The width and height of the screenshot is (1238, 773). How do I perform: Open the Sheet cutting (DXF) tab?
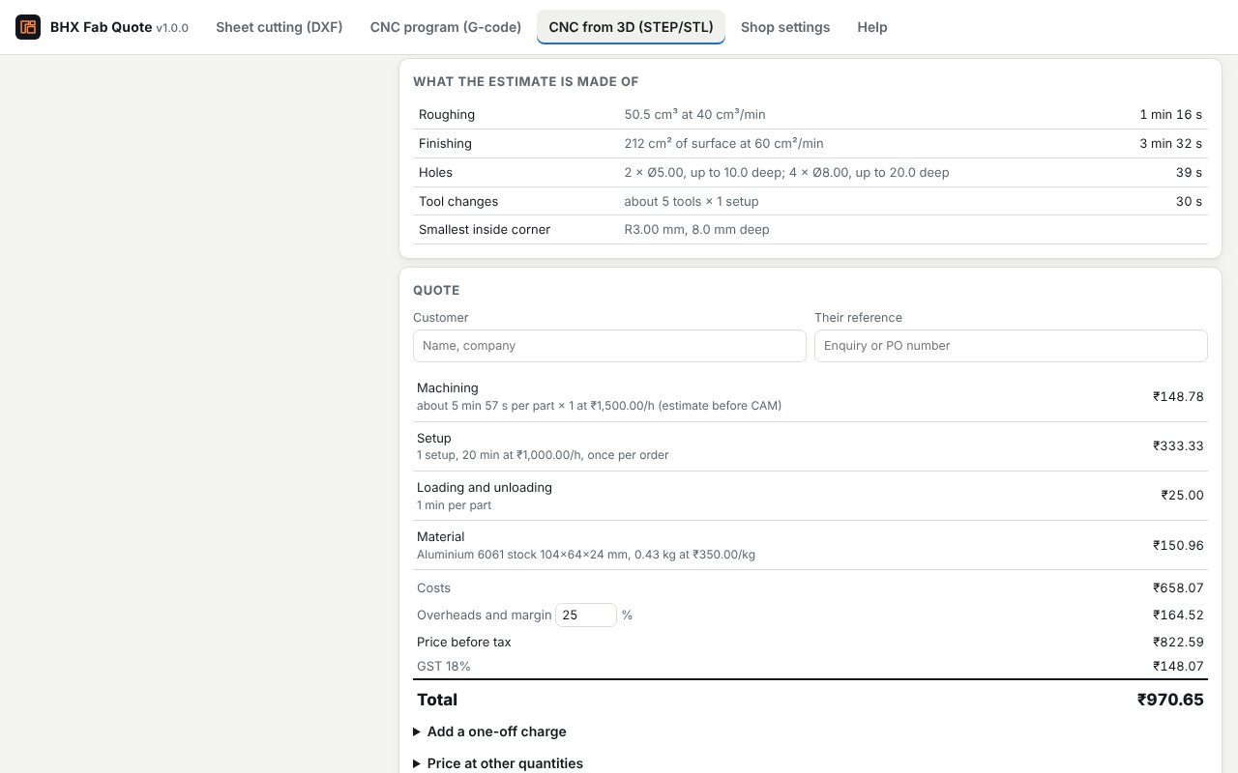tap(280, 27)
